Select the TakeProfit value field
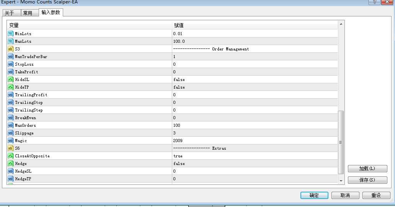This screenshot has height=207, width=395. 255,72
